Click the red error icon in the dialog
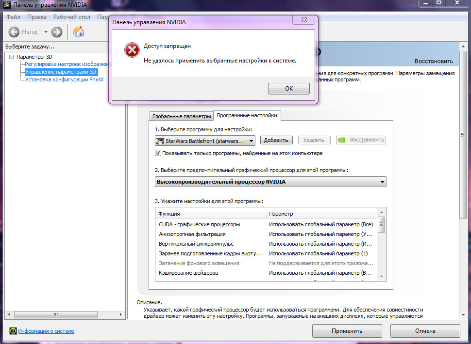The height and width of the screenshot is (344, 471). point(132,50)
